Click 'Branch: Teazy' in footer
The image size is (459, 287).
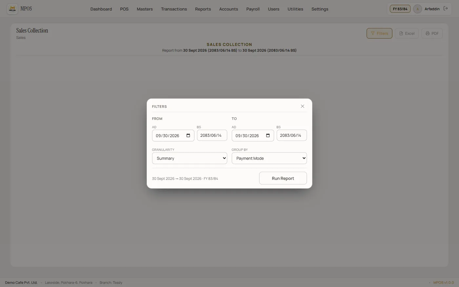click(111, 282)
